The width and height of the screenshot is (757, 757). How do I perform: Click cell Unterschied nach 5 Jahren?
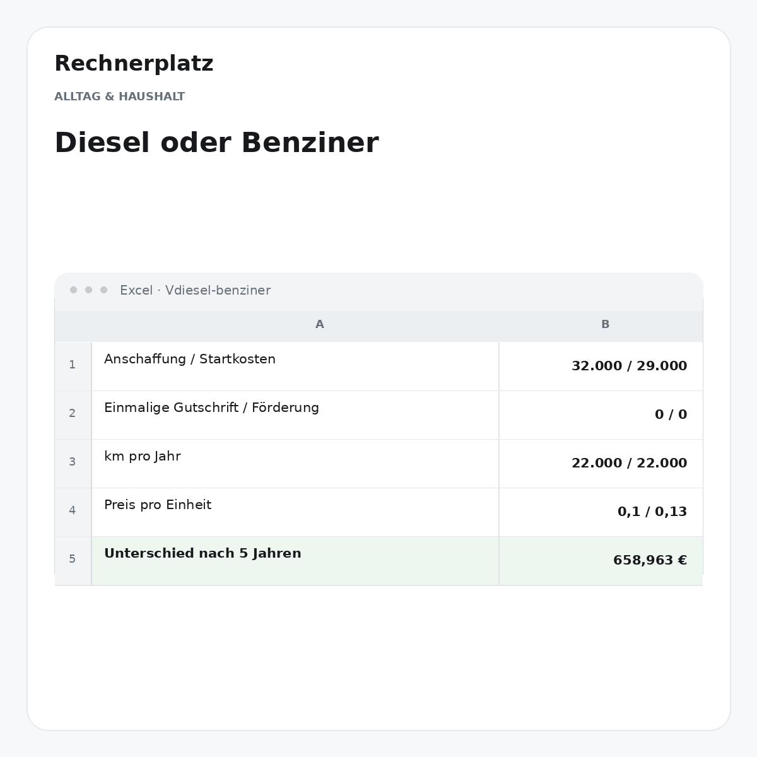coord(295,560)
